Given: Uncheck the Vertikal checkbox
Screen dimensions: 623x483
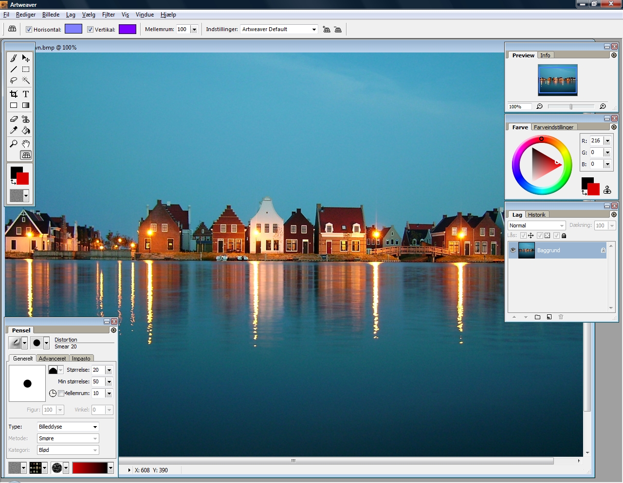Looking at the screenshot, I should click(90, 30).
